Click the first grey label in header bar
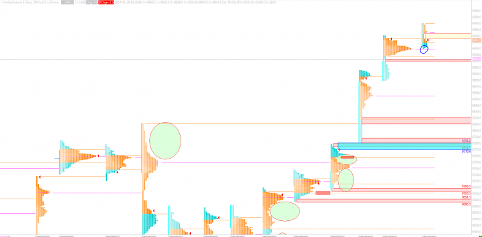 [x=67, y=2]
